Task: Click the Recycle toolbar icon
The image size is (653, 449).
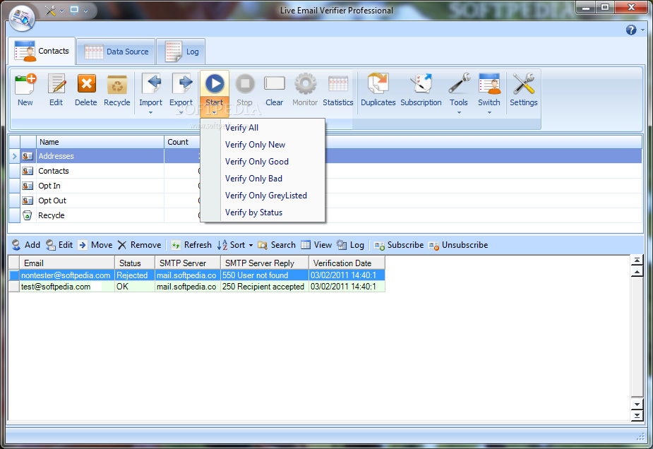Action: pyautogui.click(x=117, y=85)
